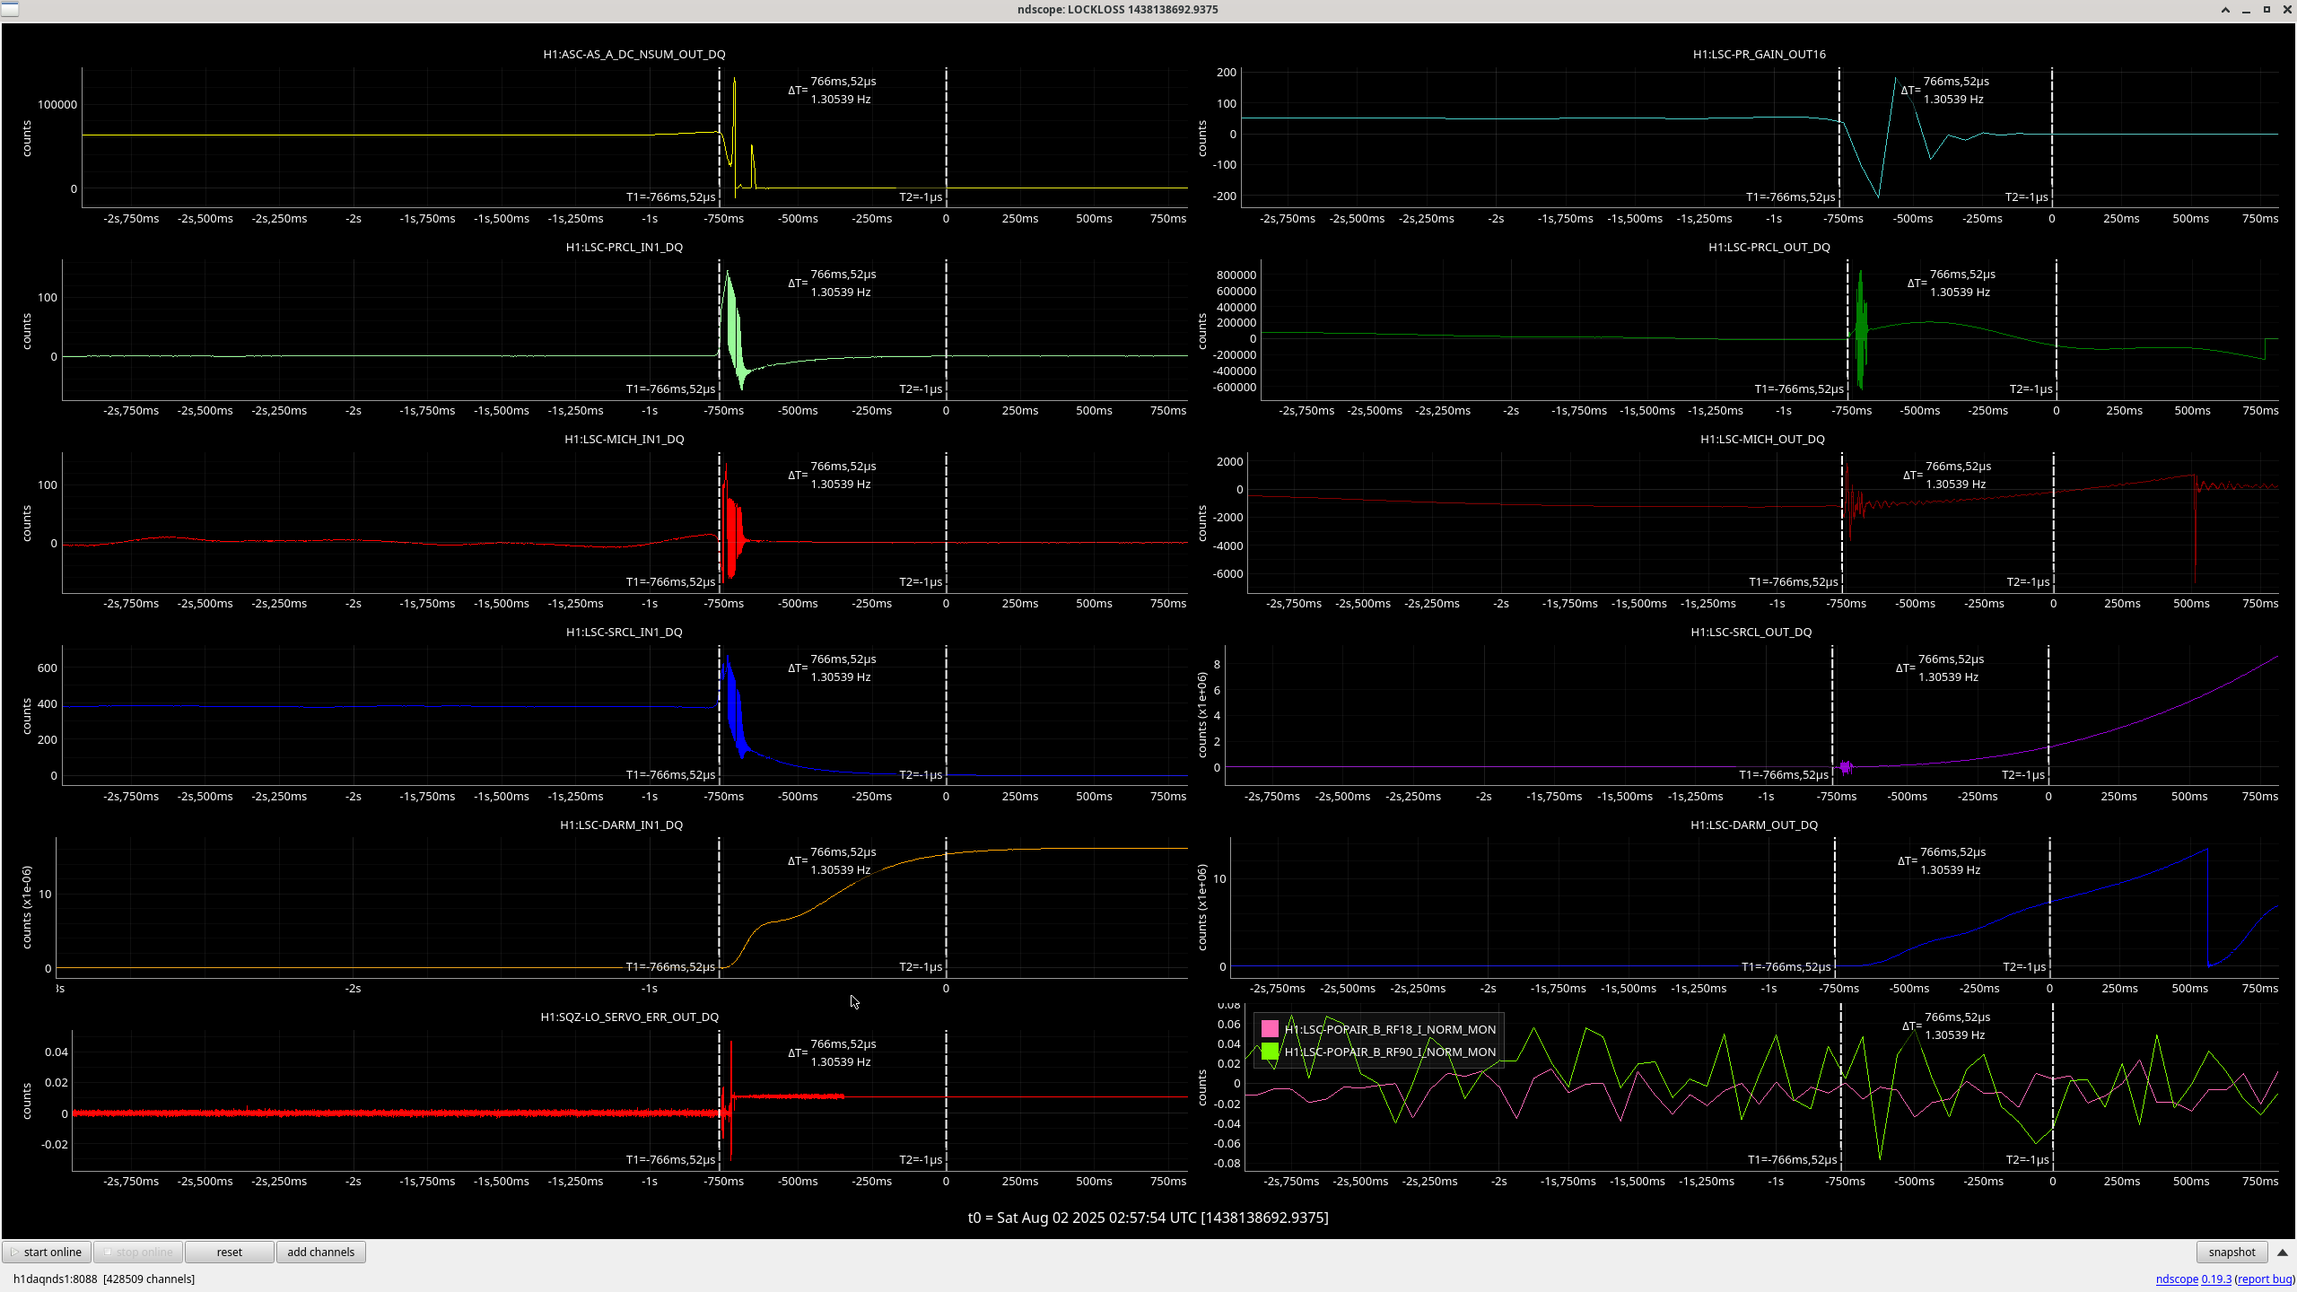Open the add channels dialog
Image resolution: width=2297 pixels, height=1292 pixels.
(x=321, y=1252)
